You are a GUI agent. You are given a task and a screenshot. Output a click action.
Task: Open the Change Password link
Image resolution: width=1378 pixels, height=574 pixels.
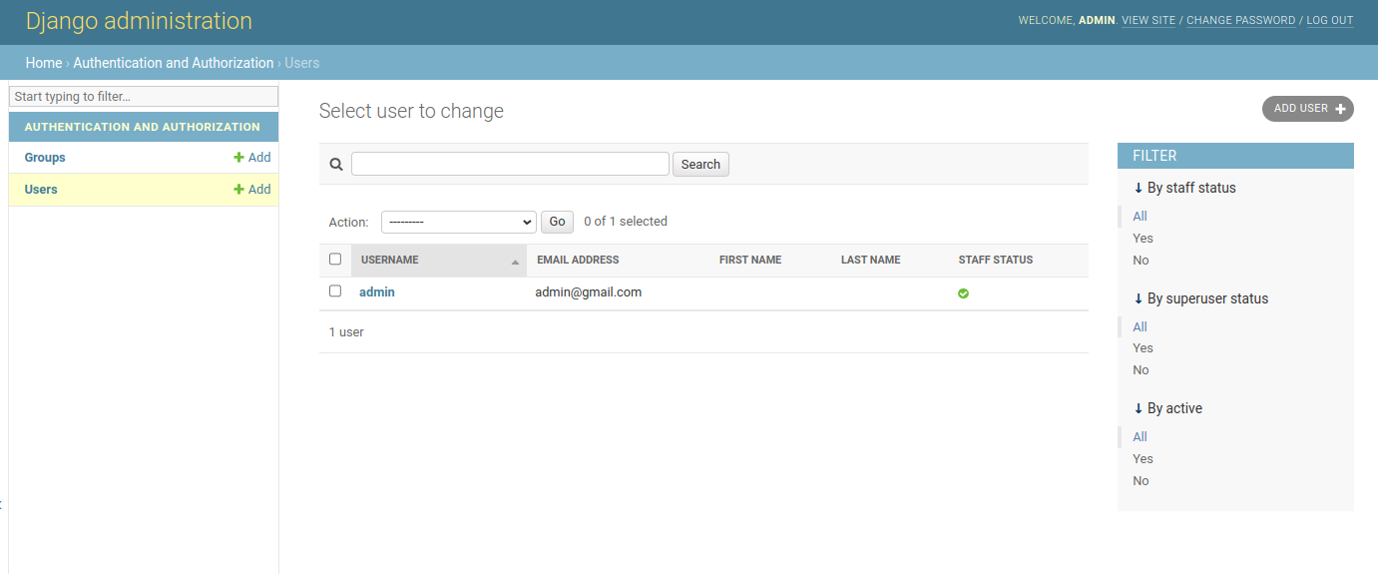(1240, 21)
